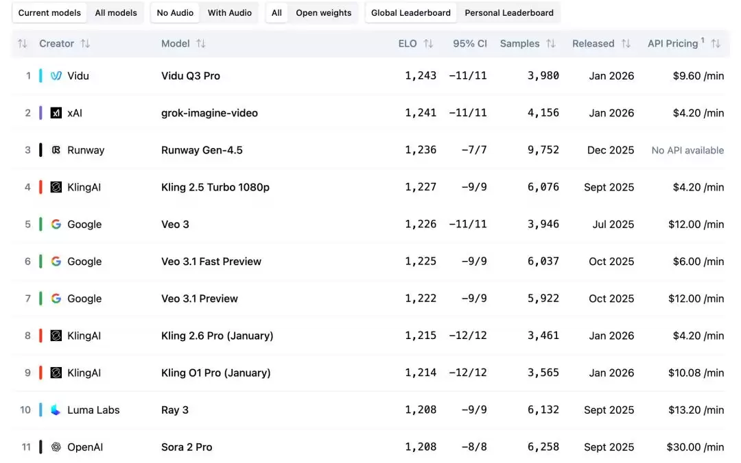Open the Sora 2 Pro model
Screen dimensions: 741x463
tap(187, 447)
